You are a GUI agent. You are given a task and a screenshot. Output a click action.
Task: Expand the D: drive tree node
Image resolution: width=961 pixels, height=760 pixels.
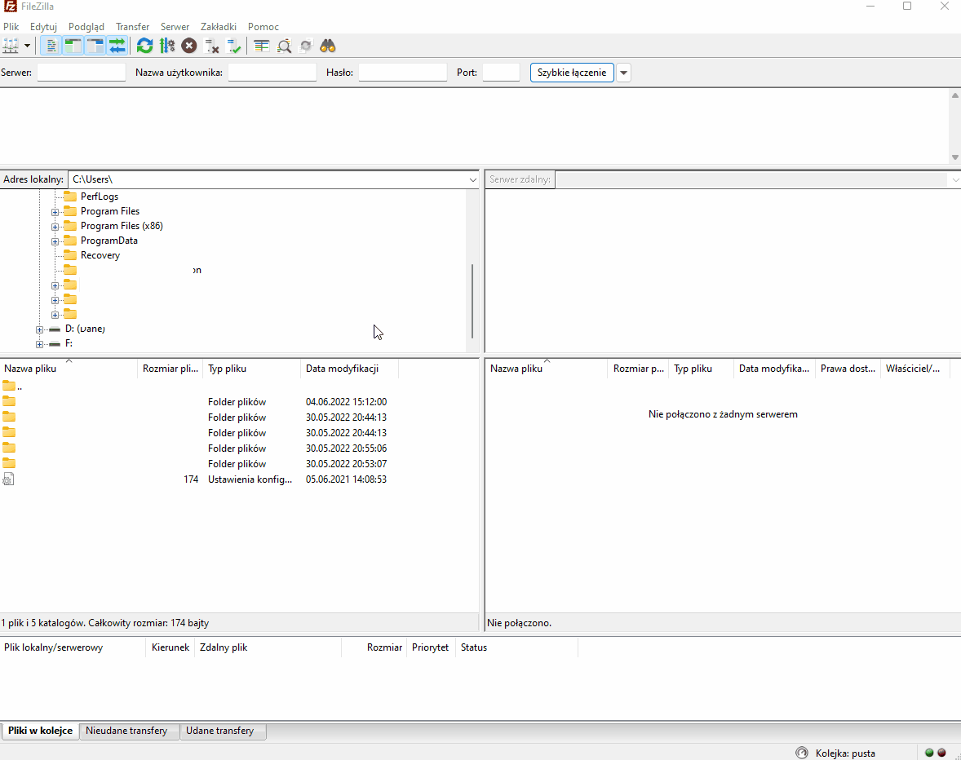39,329
